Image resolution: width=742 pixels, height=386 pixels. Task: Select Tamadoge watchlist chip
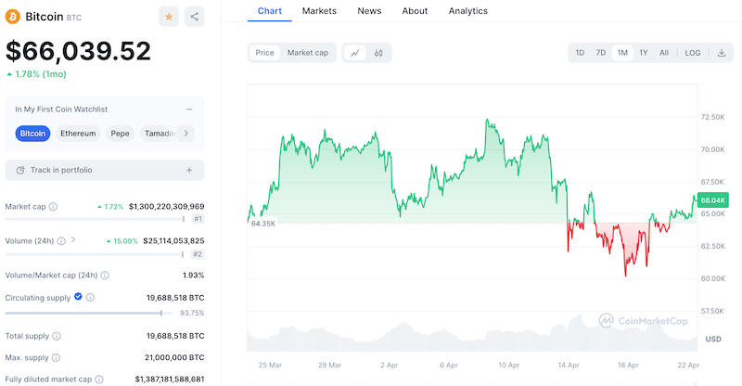(x=159, y=134)
